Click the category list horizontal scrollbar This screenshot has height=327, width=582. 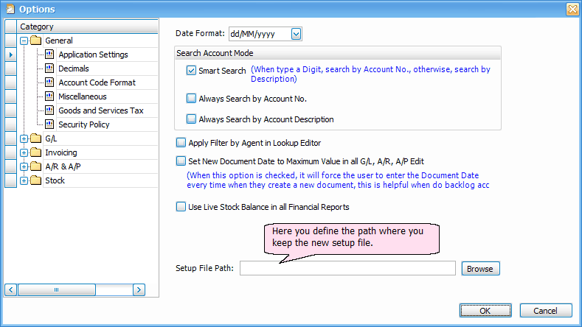pos(75,290)
